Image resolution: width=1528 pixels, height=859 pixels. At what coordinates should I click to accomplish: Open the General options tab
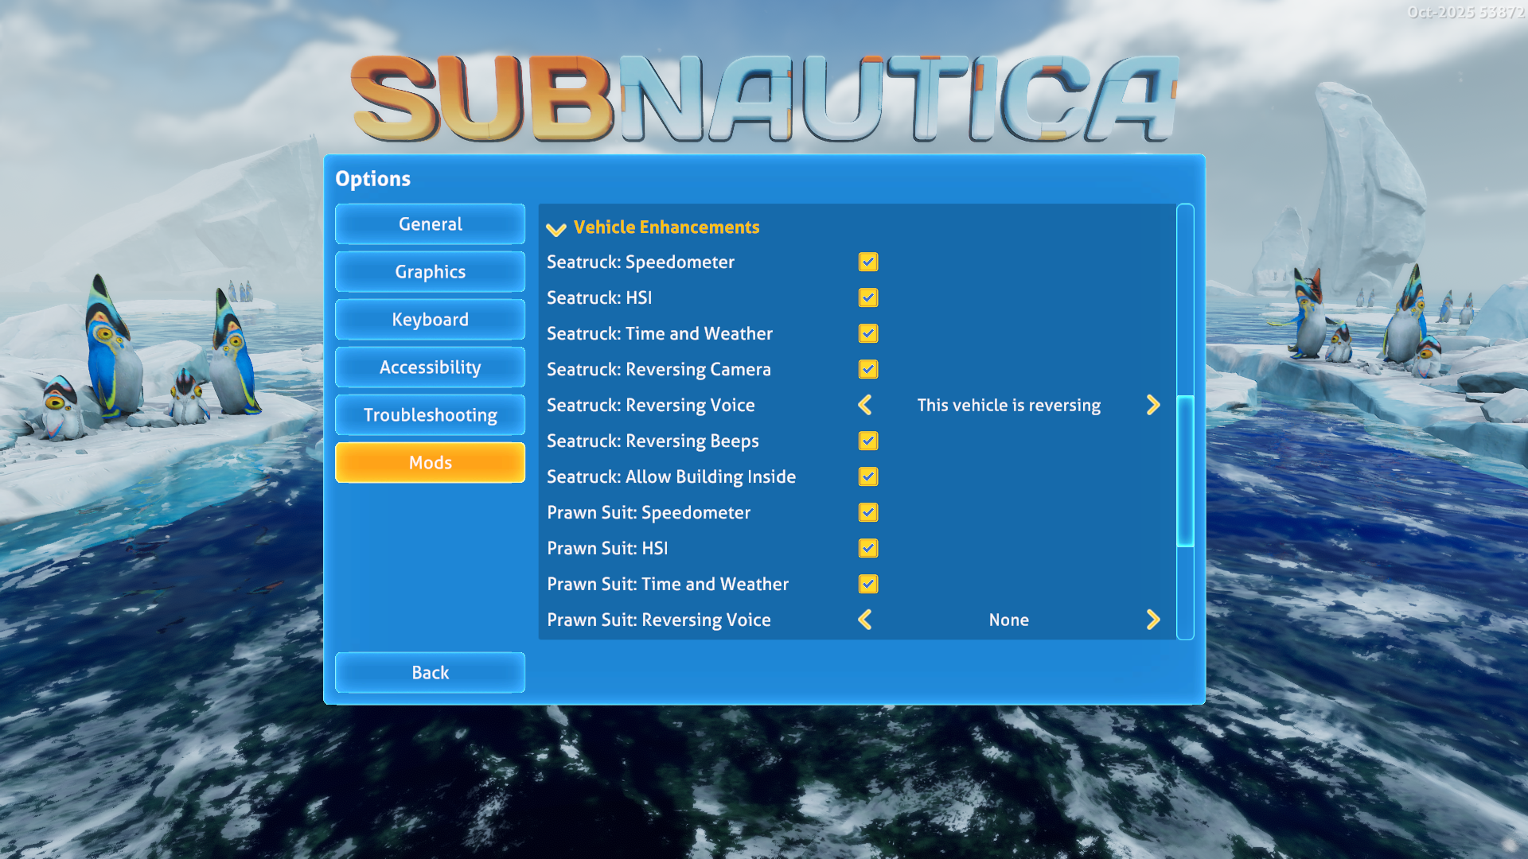(x=430, y=224)
